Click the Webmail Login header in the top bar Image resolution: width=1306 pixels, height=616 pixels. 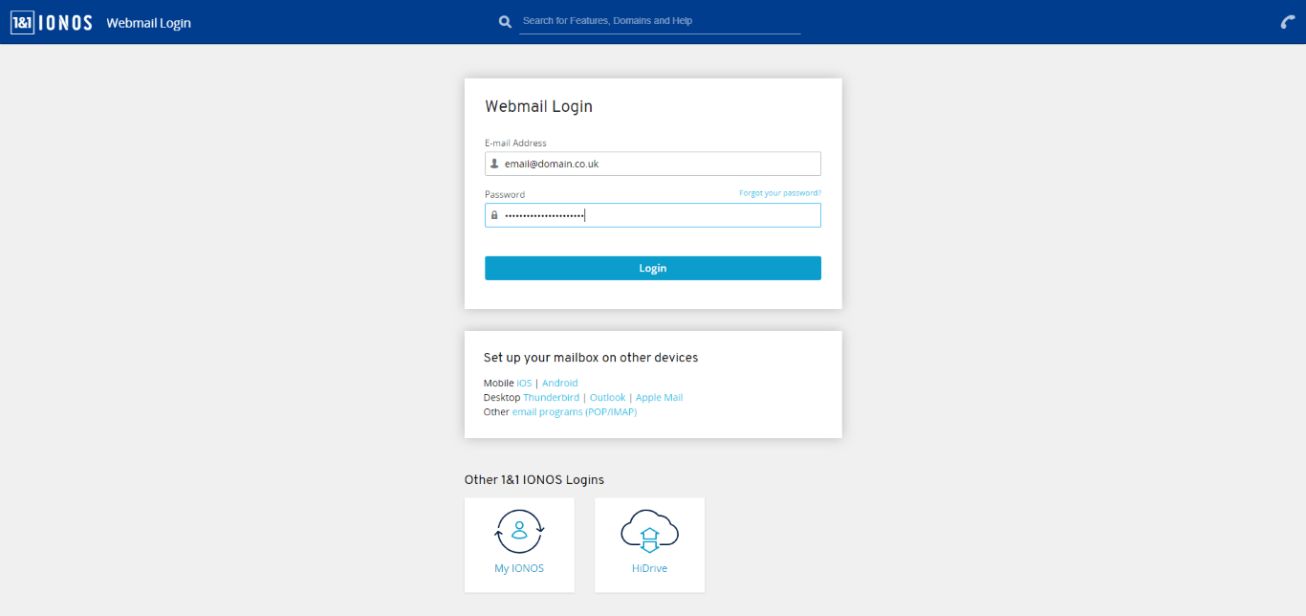148,21
